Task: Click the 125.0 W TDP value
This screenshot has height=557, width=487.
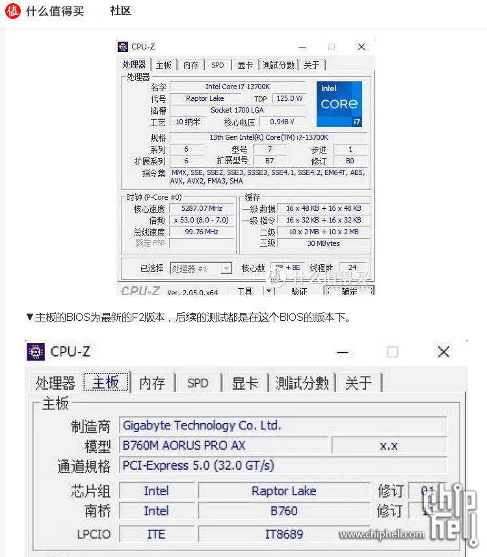Action: click(x=289, y=98)
